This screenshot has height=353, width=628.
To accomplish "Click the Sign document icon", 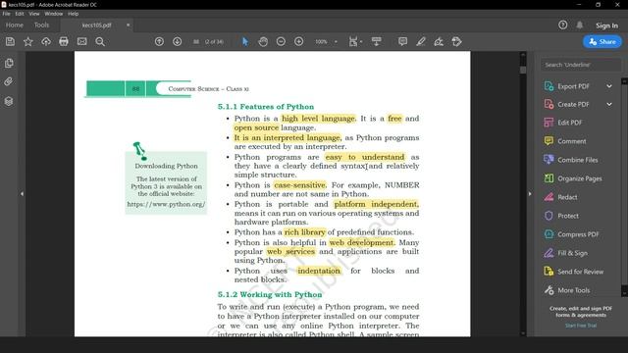I will 439,41.
